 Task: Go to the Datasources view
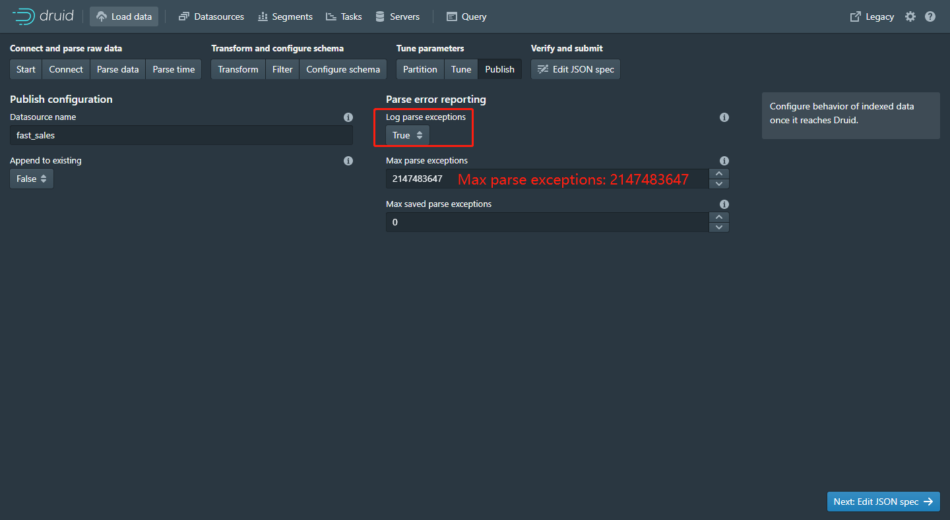point(211,16)
